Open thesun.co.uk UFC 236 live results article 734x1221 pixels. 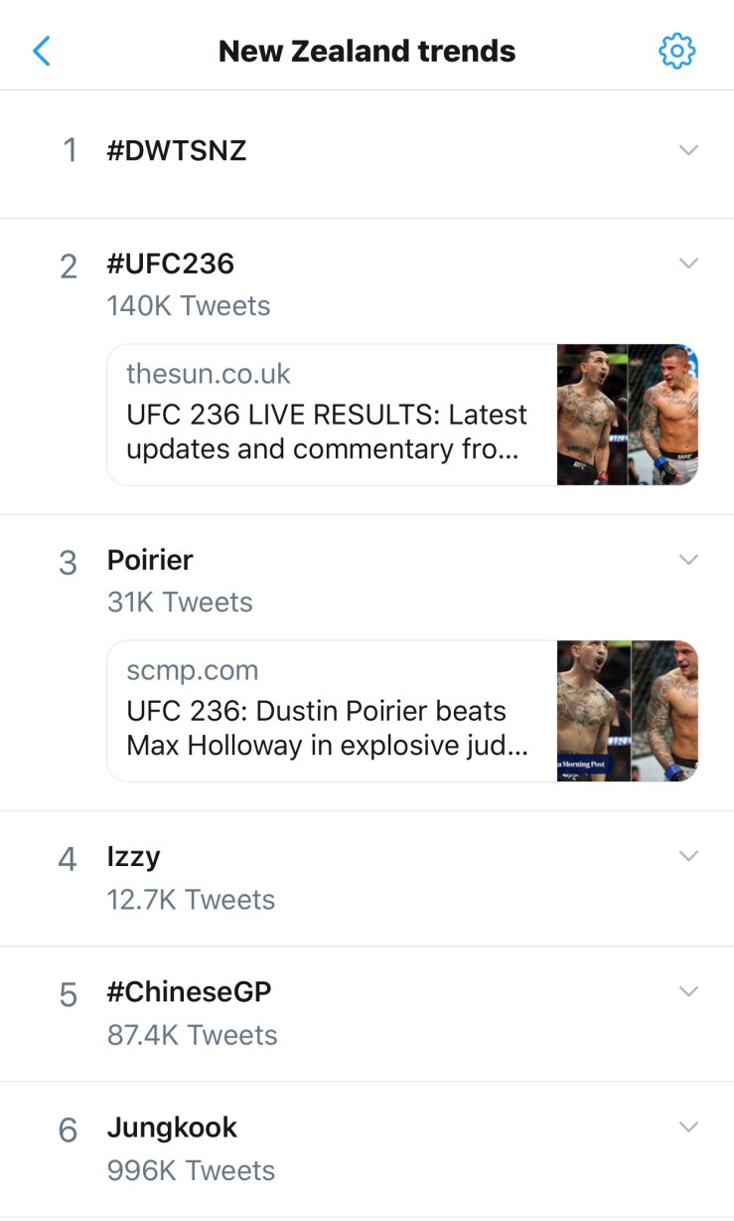click(x=328, y=415)
